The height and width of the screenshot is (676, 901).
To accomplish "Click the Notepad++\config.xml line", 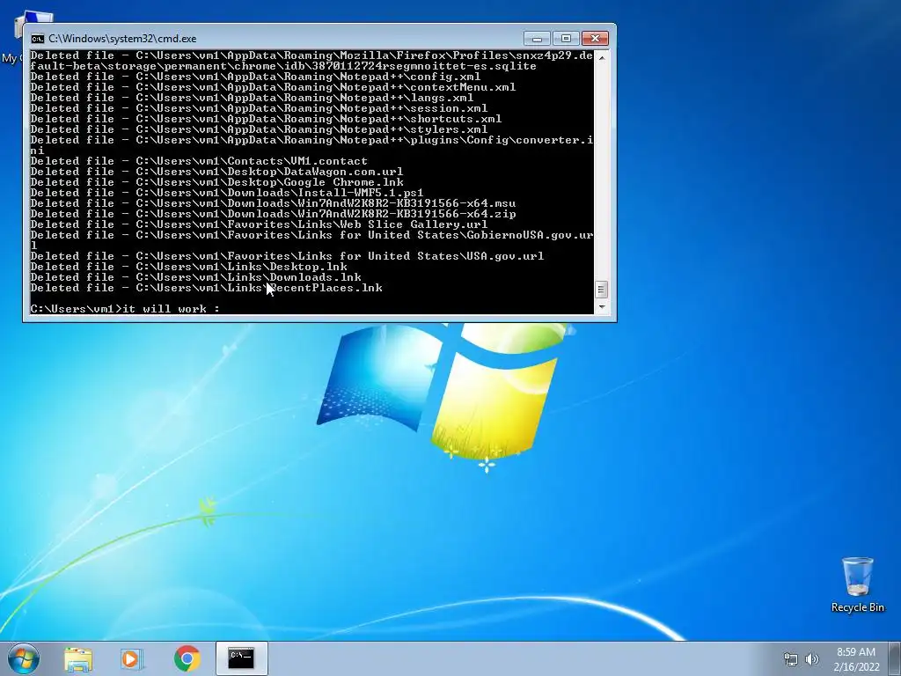I will pyautogui.click(x=256, y=77).
